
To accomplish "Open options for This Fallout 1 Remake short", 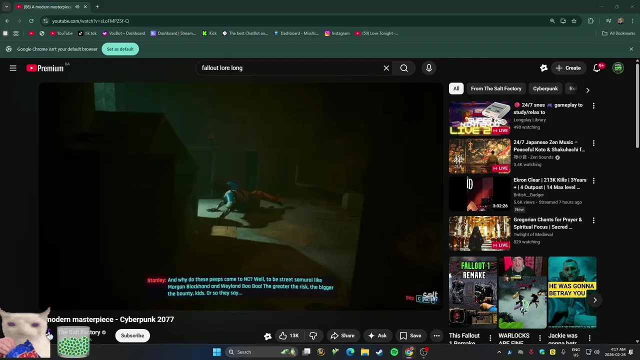I will coord(490,338).
